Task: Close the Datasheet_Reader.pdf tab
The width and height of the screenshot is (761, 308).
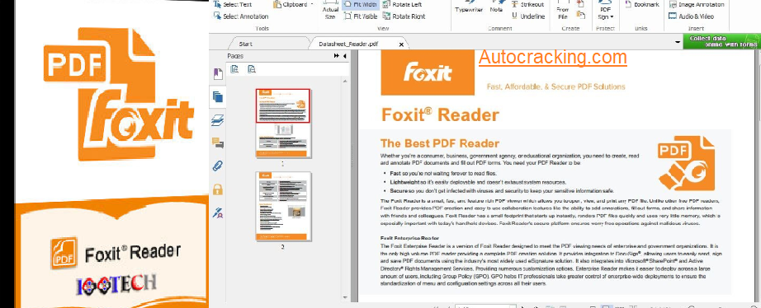Action: click(x=401, y=44)
